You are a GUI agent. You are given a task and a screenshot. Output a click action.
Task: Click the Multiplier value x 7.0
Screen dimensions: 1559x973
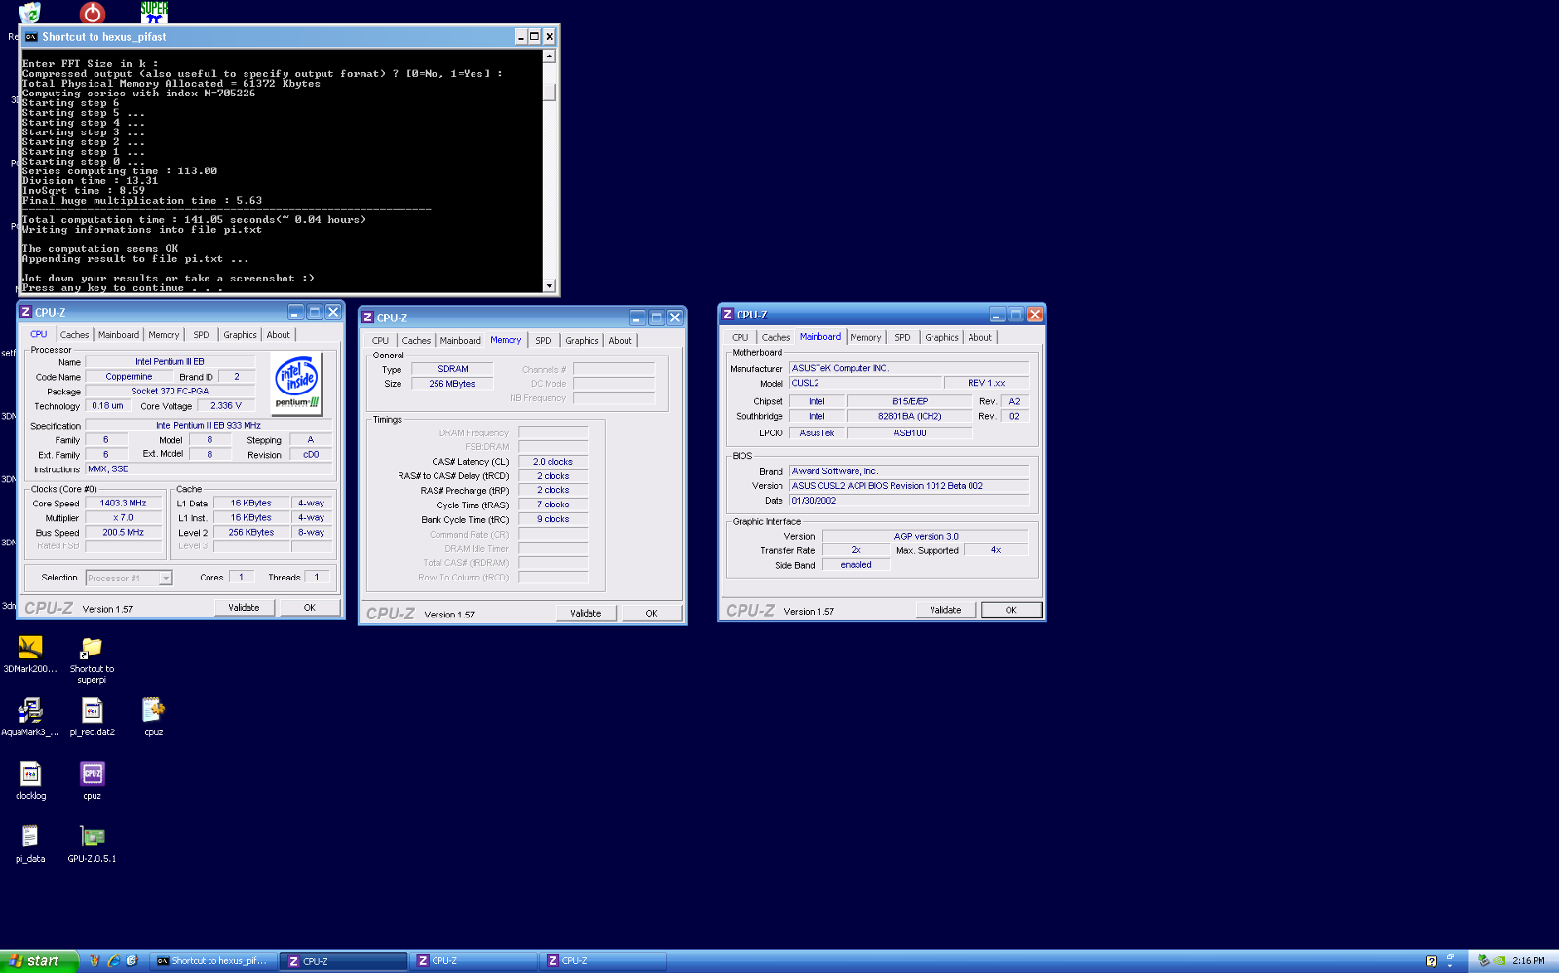tap(123, 518)
